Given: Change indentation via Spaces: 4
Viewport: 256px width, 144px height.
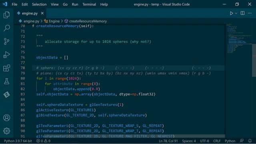Looking at the screenshot, I should point(189,141).
